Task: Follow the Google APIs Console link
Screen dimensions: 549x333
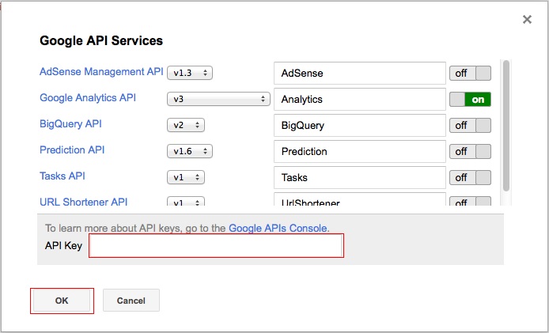Action: tap(278, 229)
